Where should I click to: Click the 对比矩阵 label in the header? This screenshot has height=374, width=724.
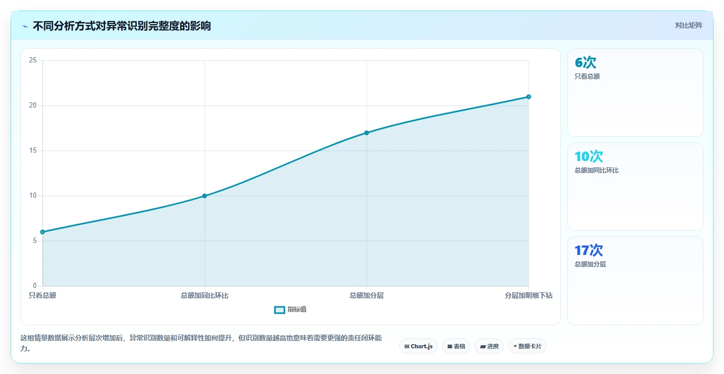[x=688, y=25]
